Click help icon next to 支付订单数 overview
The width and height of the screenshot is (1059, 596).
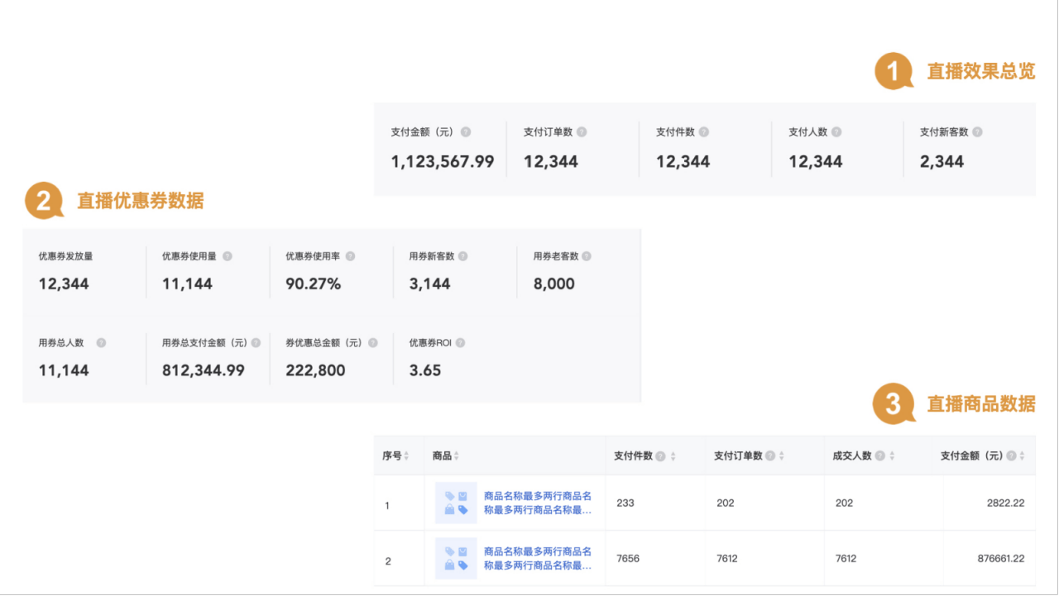point(582,132)
